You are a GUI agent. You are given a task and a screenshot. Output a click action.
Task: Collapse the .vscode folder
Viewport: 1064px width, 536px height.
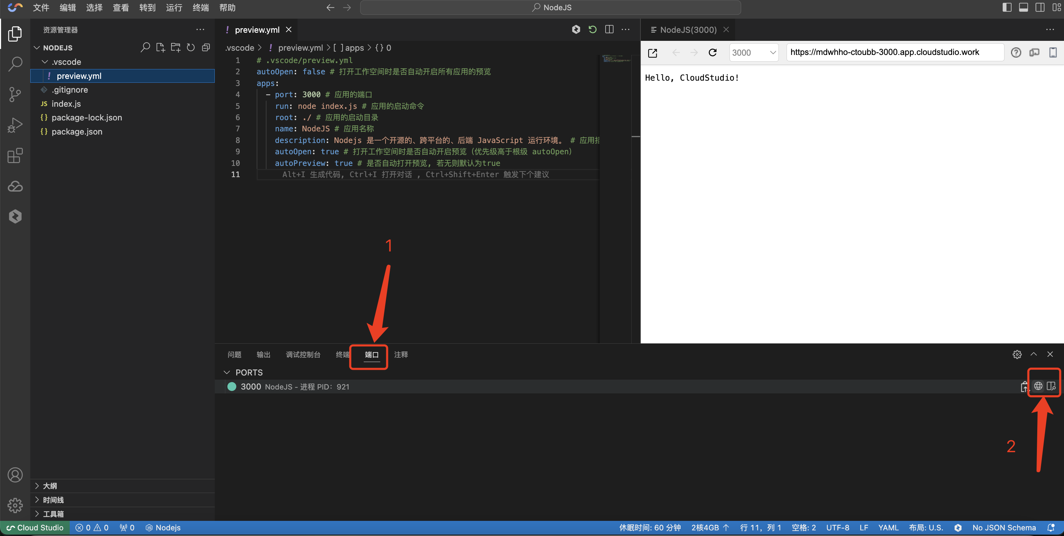coord(45,62)
